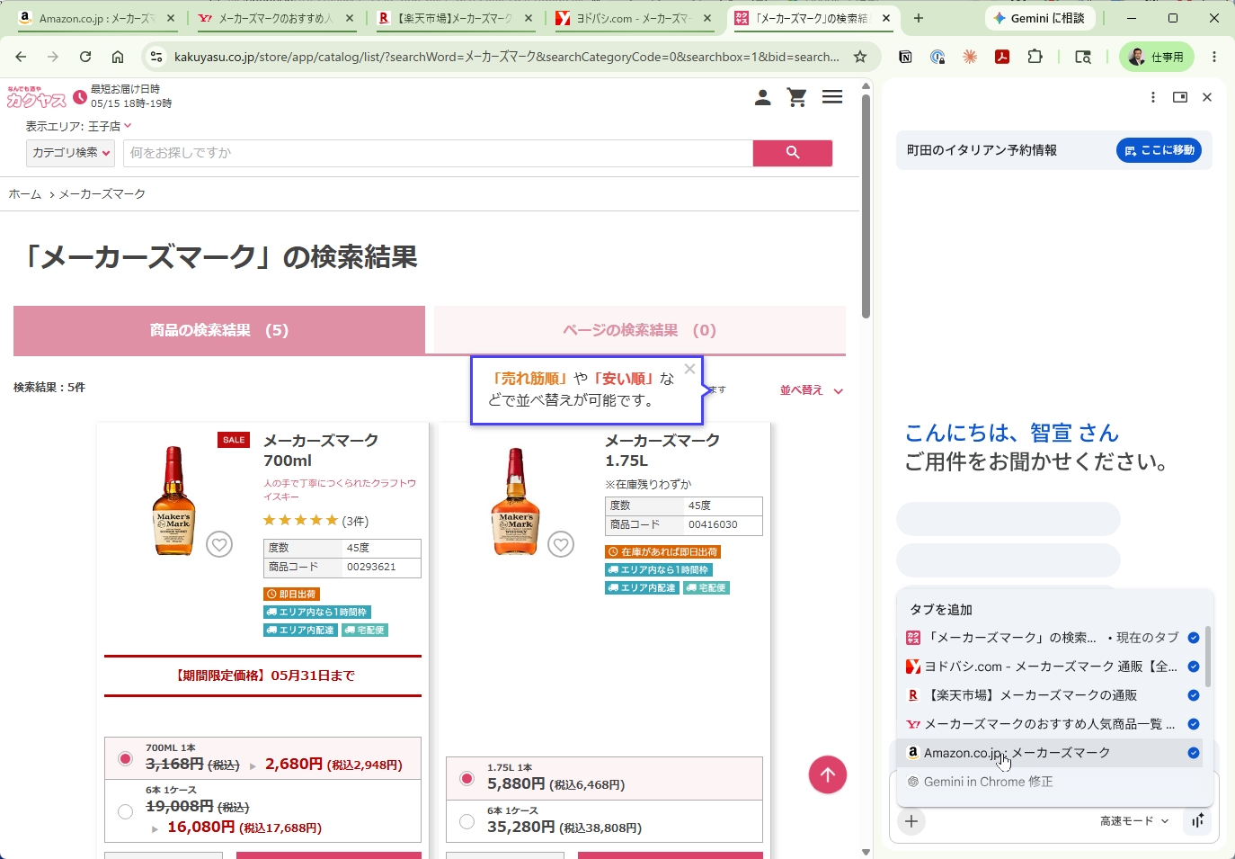Click the Maker's Mark 1.75L bottle image

[515, 500]
